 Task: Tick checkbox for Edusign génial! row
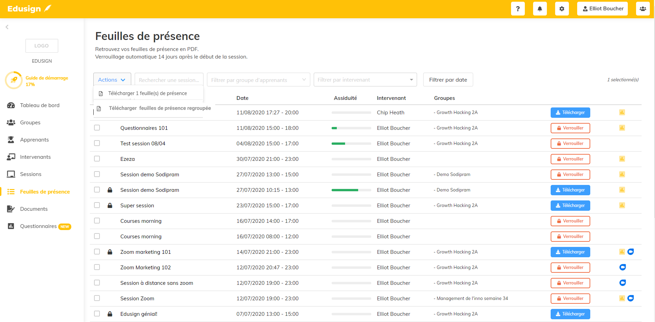point(97,314)
